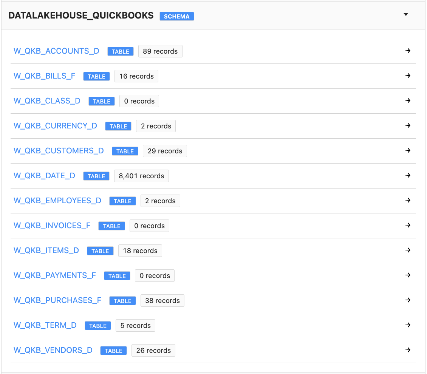Click arrow icon for W_QKB_VENDORS_D row

pyautogui.click(x=407, y=350)
